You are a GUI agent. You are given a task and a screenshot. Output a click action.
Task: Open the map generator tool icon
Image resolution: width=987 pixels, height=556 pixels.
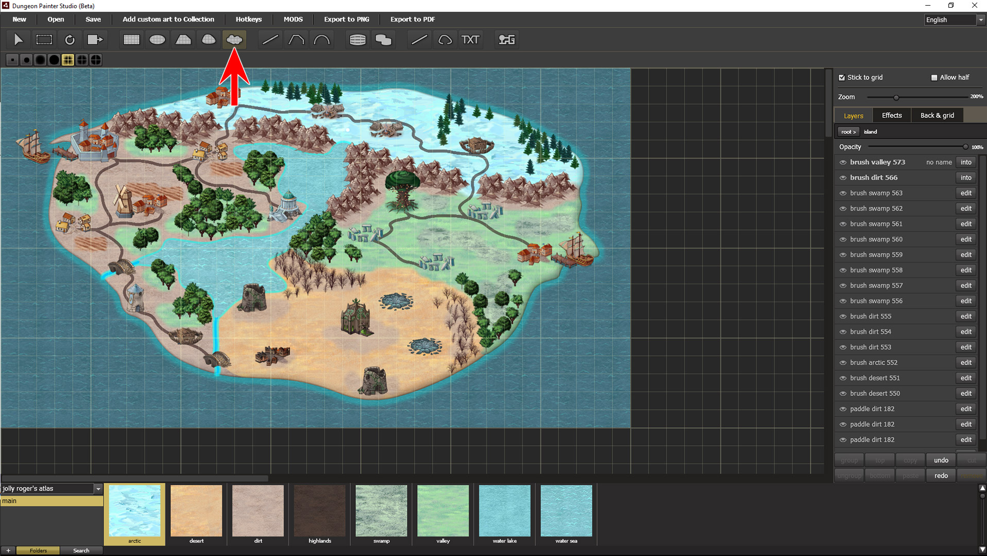(507, 40)
